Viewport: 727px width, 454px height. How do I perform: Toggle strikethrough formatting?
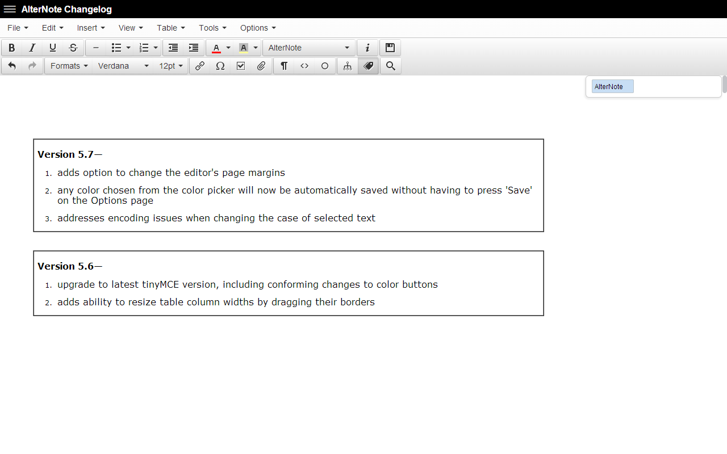73,48
